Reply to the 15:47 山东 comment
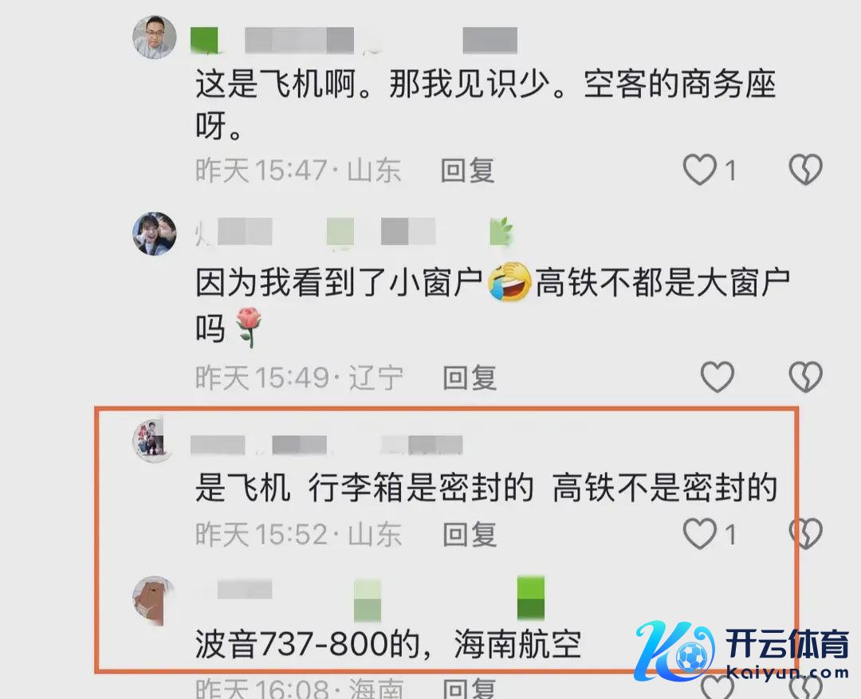The height and width of the screenshot is (699, 861). (x=468, y=171)
